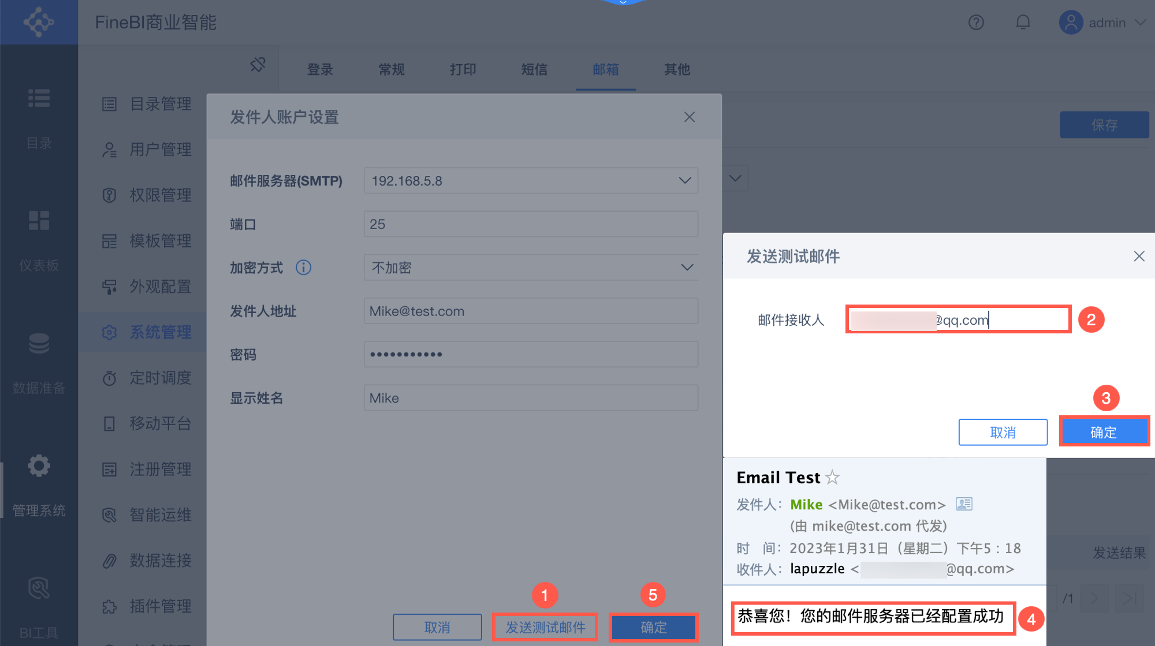1155x646 pixels.
Task: Switch to the 登录 tab
Action: [x=320, y=70]
